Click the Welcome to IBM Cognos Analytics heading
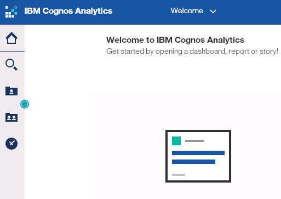281x199 pixels. click(x=175, y=40)
